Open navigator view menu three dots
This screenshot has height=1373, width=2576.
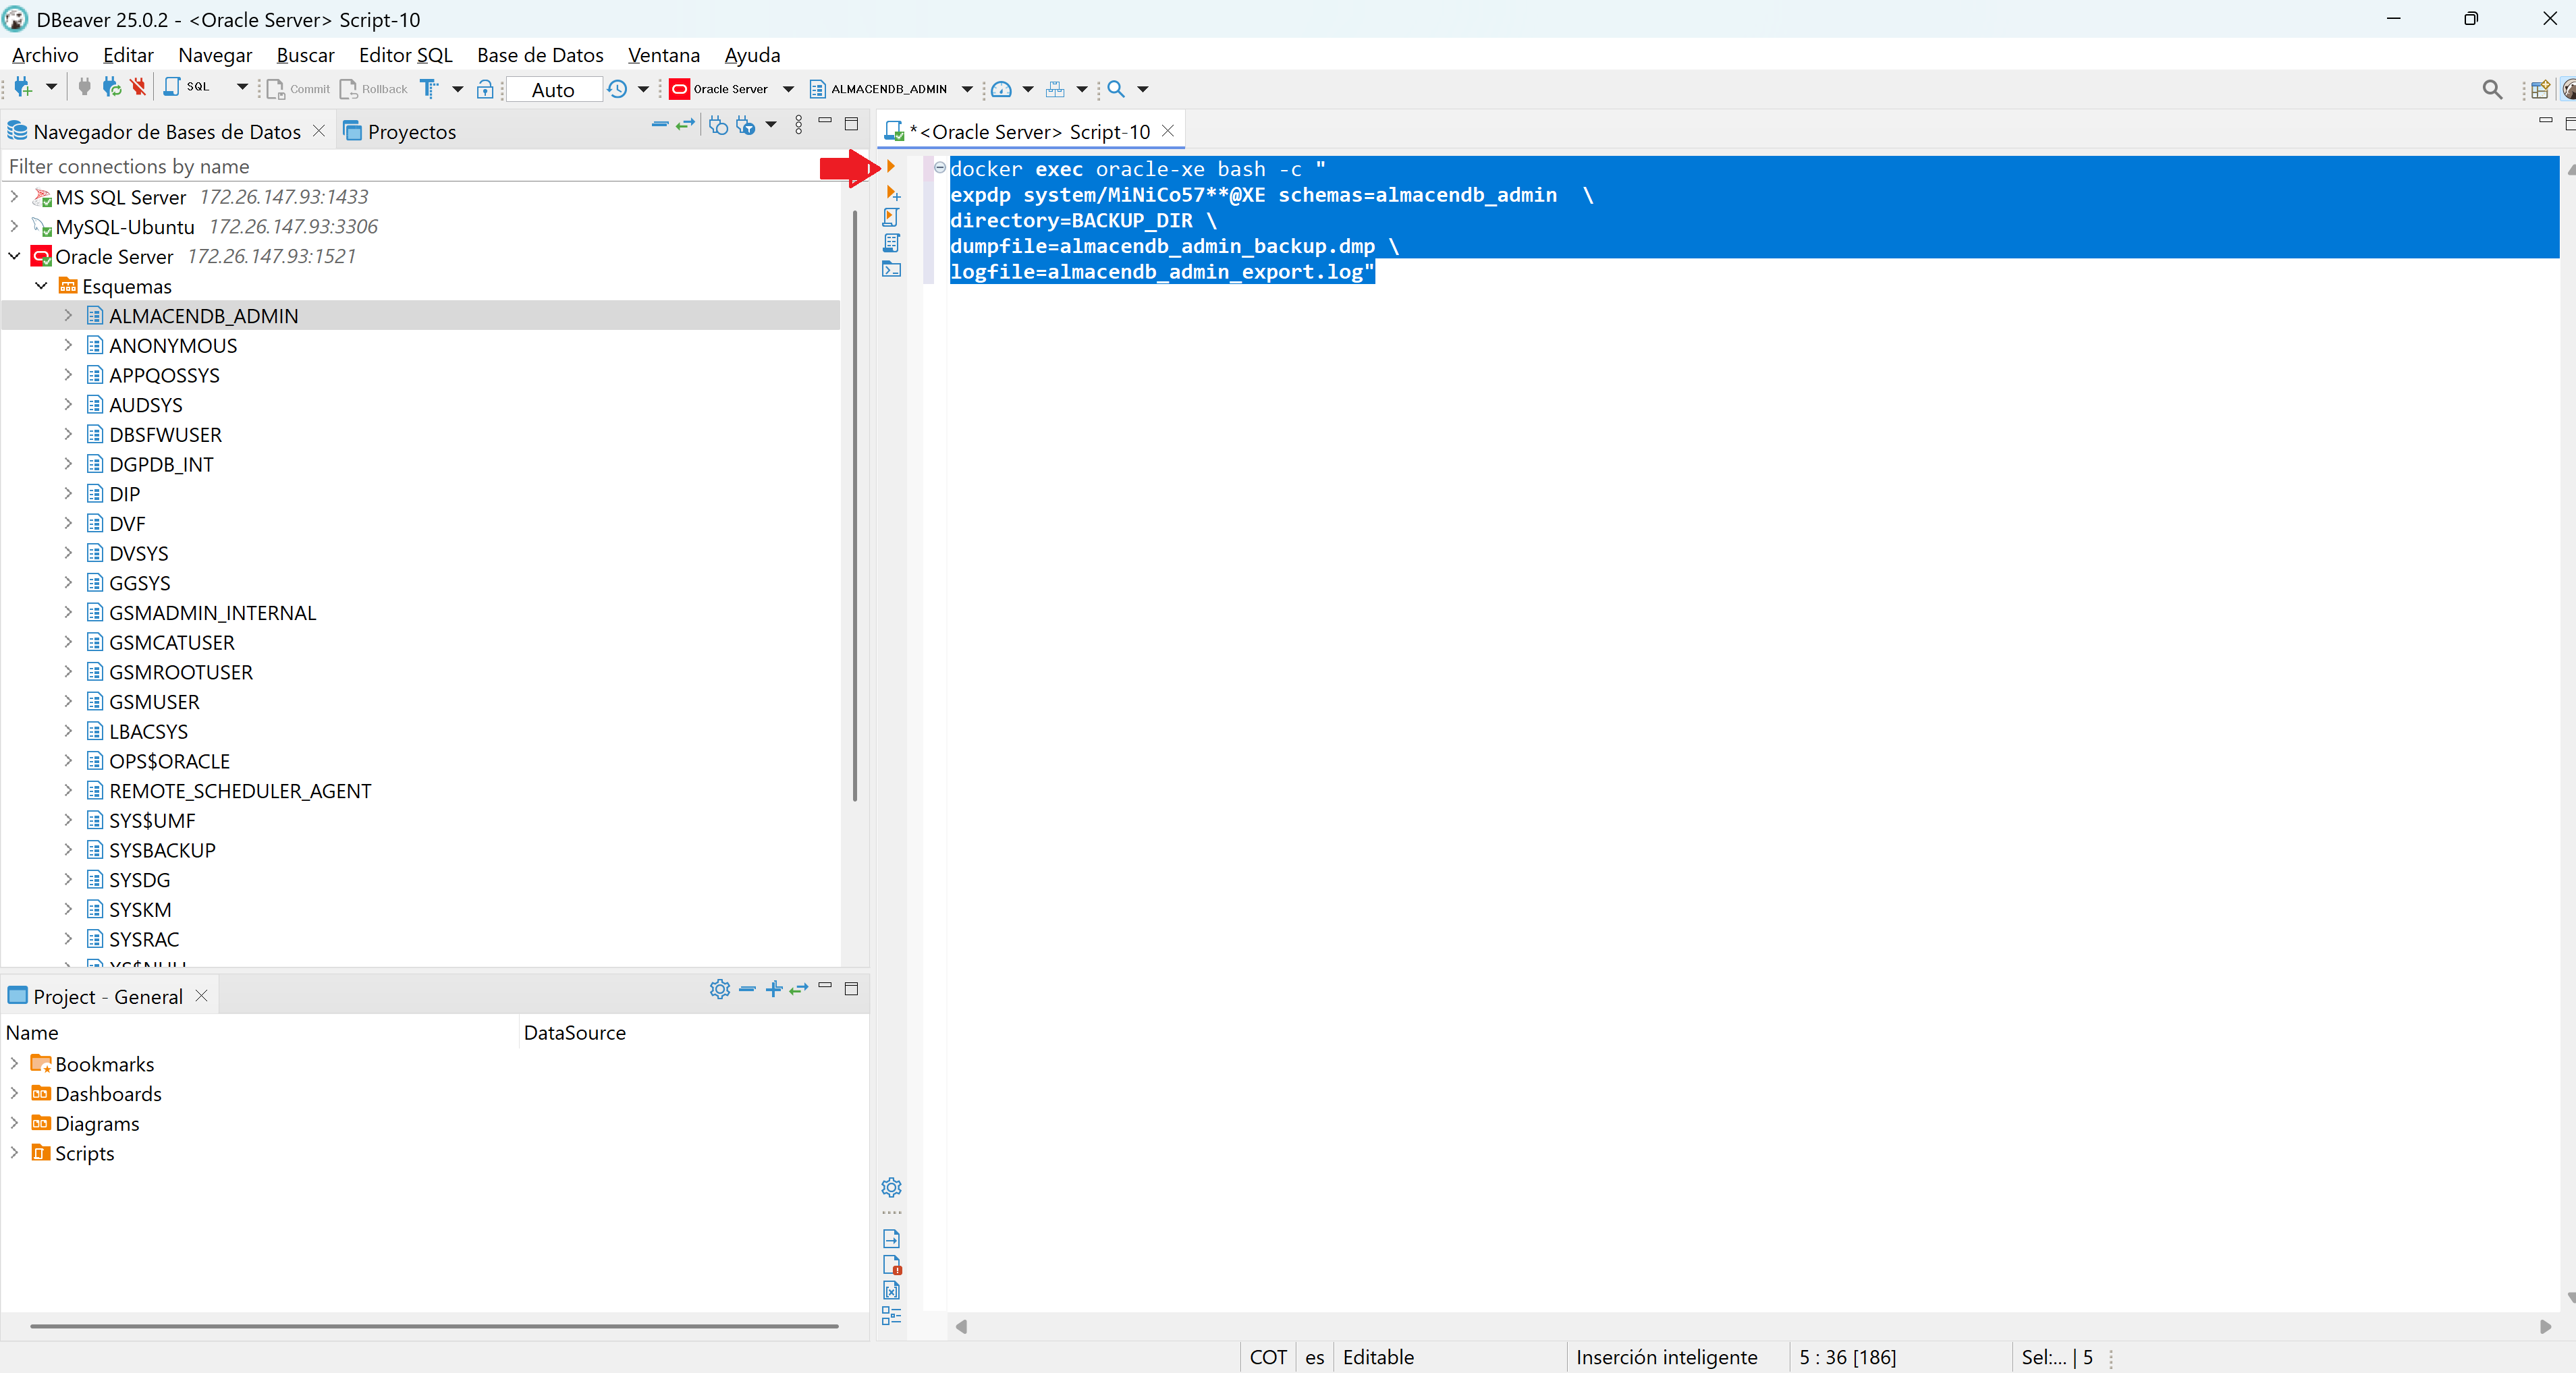(798, 125)
